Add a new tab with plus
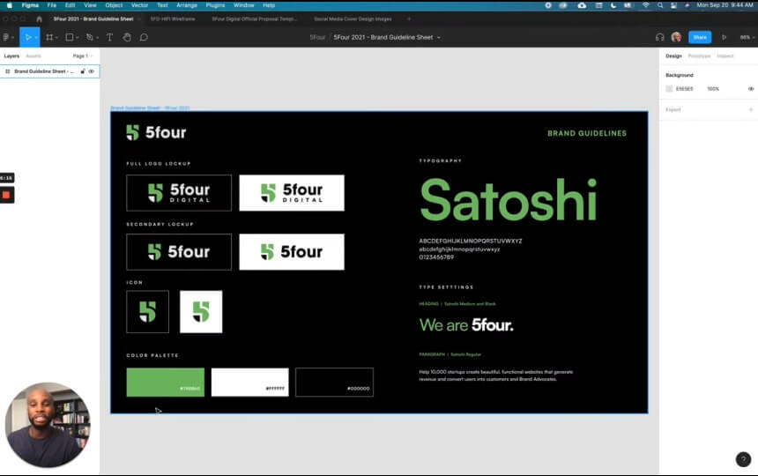Image resolution: width=758 pixels, height=476 pixels. 409,19
